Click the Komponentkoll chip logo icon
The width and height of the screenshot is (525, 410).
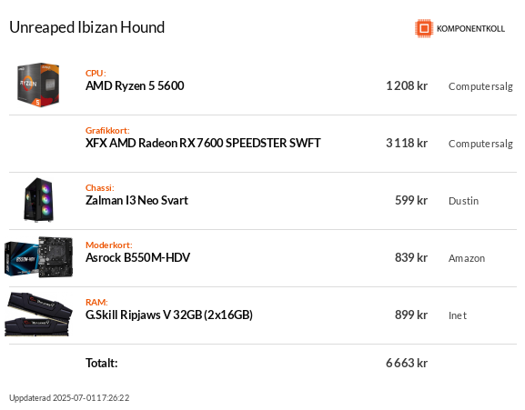tap(424, 28)
